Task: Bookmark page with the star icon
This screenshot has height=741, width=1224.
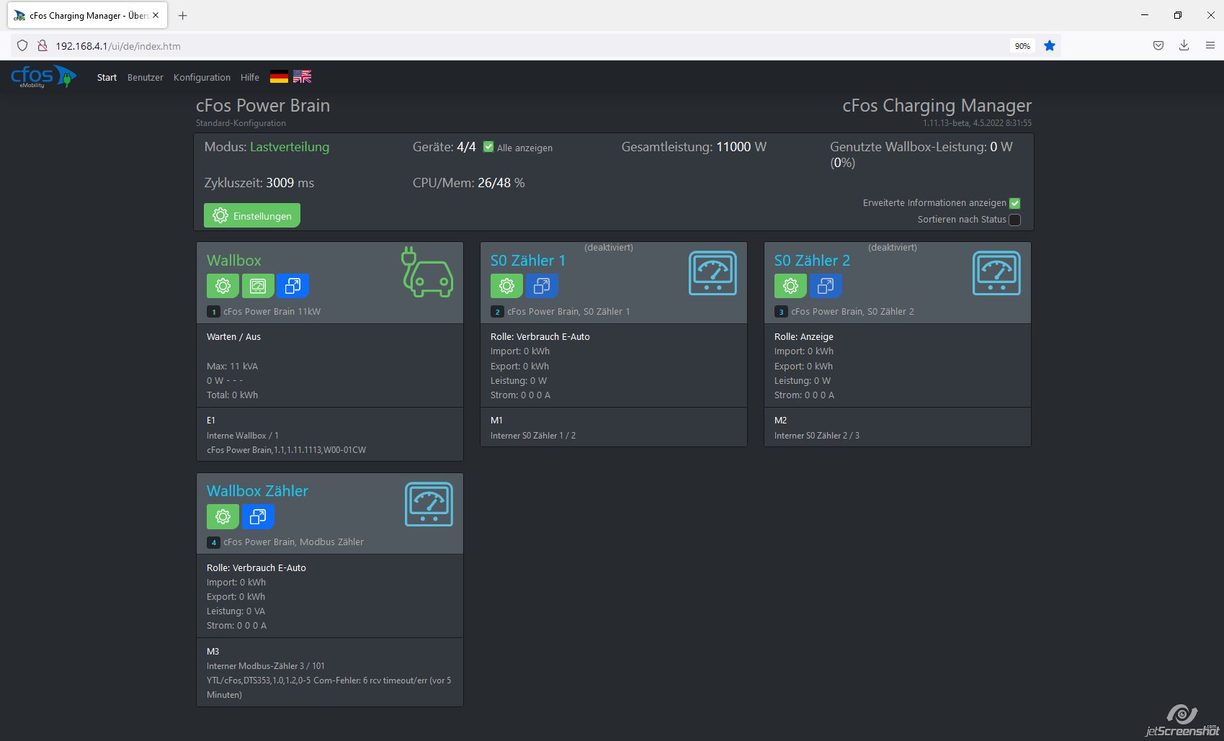Action: [1050, 45]
